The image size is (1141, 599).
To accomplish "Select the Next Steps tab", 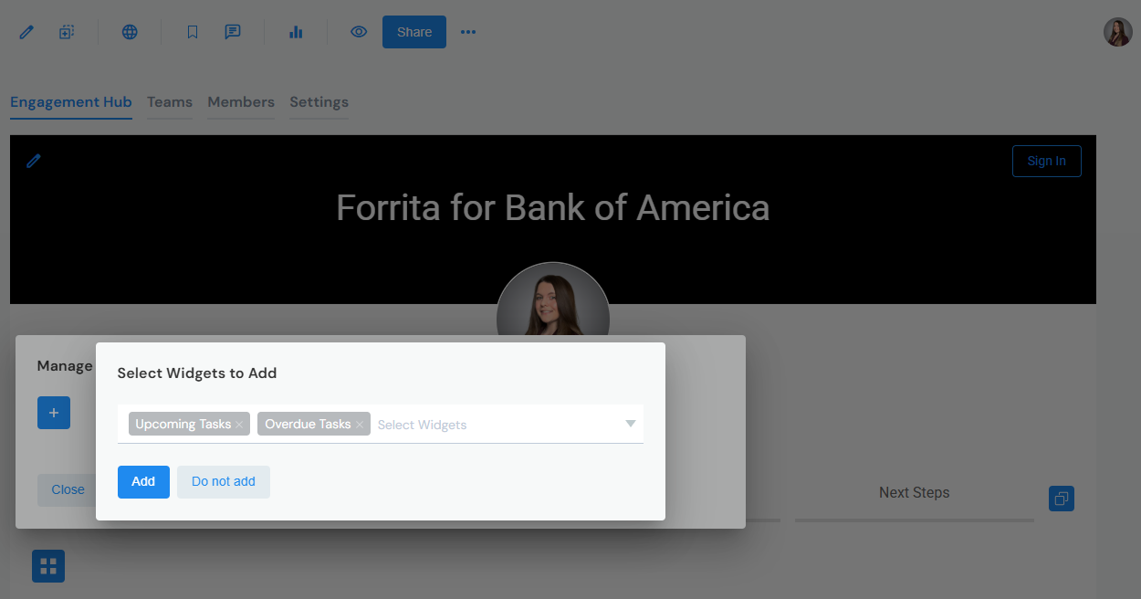I will pyautogui.click(x=915, y=492).
